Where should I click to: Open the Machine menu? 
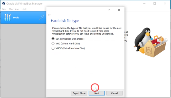tap(14, 9)
